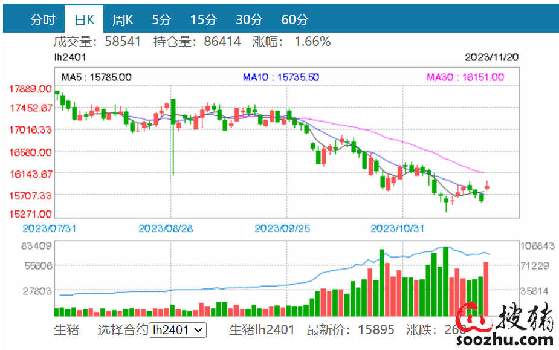Click the 83409 volume axis label

(x=36, y=245)
